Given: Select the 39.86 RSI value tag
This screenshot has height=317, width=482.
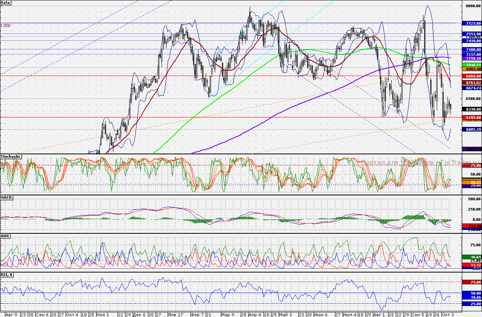Looking at the screenshot, I should 471,297.
